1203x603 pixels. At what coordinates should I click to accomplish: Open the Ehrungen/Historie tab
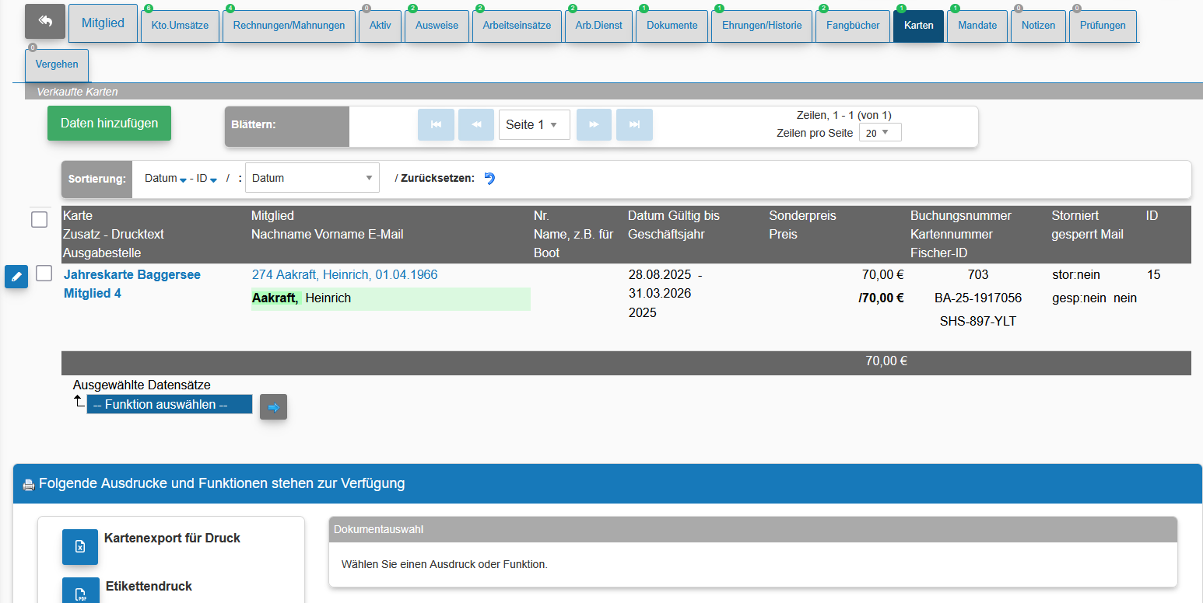point(762,26)
